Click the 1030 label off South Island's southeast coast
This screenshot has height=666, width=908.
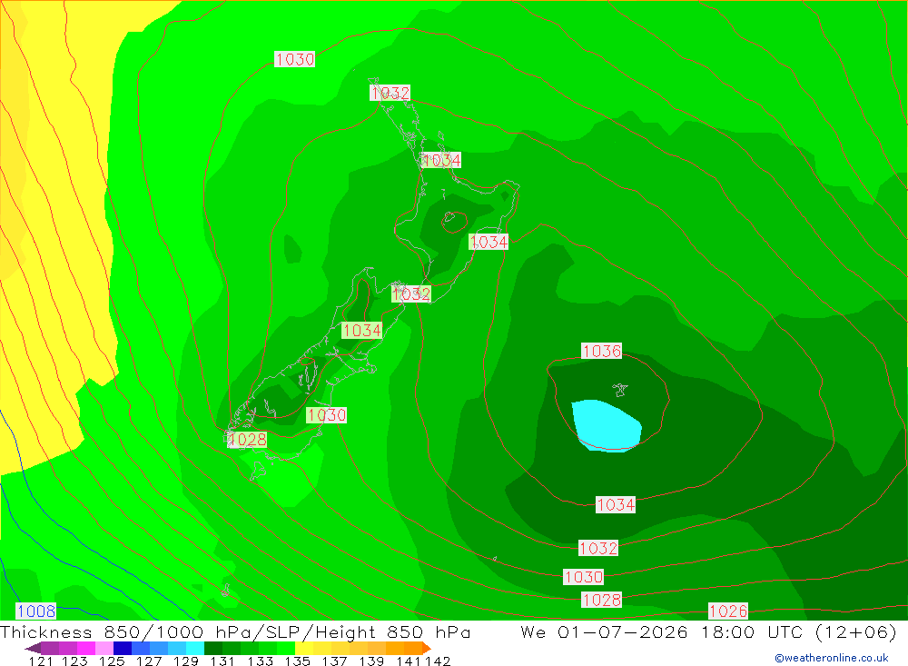(x=327, y=415)
